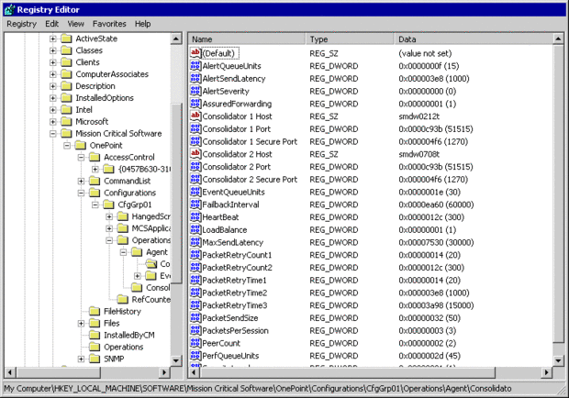Click the tree pane scroll up arrow

(x=176, y=39)
